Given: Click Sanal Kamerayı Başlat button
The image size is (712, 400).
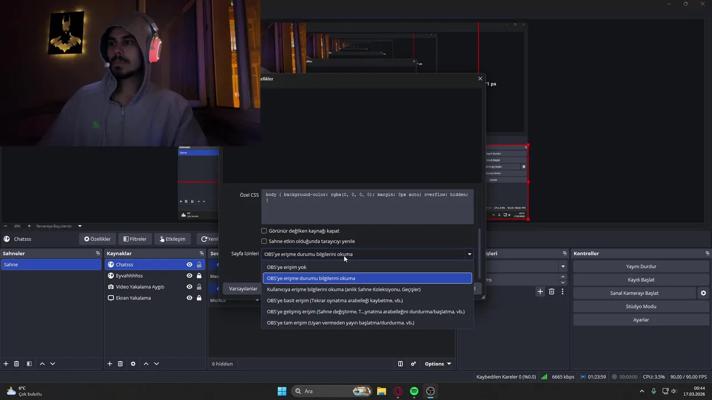Looking at the screenshot, I should coord(634,293).
